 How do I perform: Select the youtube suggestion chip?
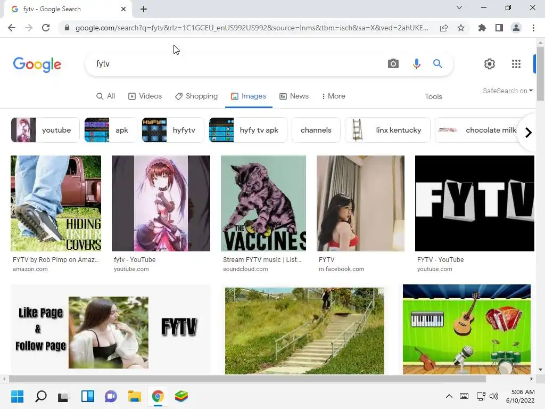pyautogui.click(x=45, y=130)
